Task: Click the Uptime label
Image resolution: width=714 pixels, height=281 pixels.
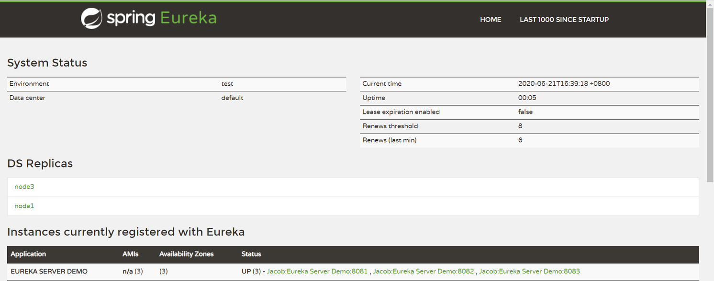Action: 374,98
